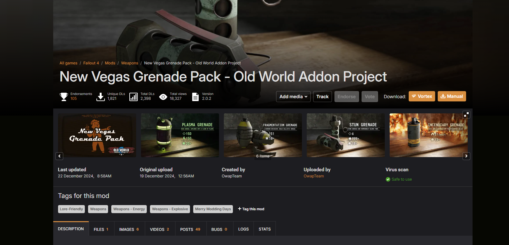Switch to the Videos tab
Image resolution: width=509 pixels, height=245 pixels.
(x=160, y=229)
